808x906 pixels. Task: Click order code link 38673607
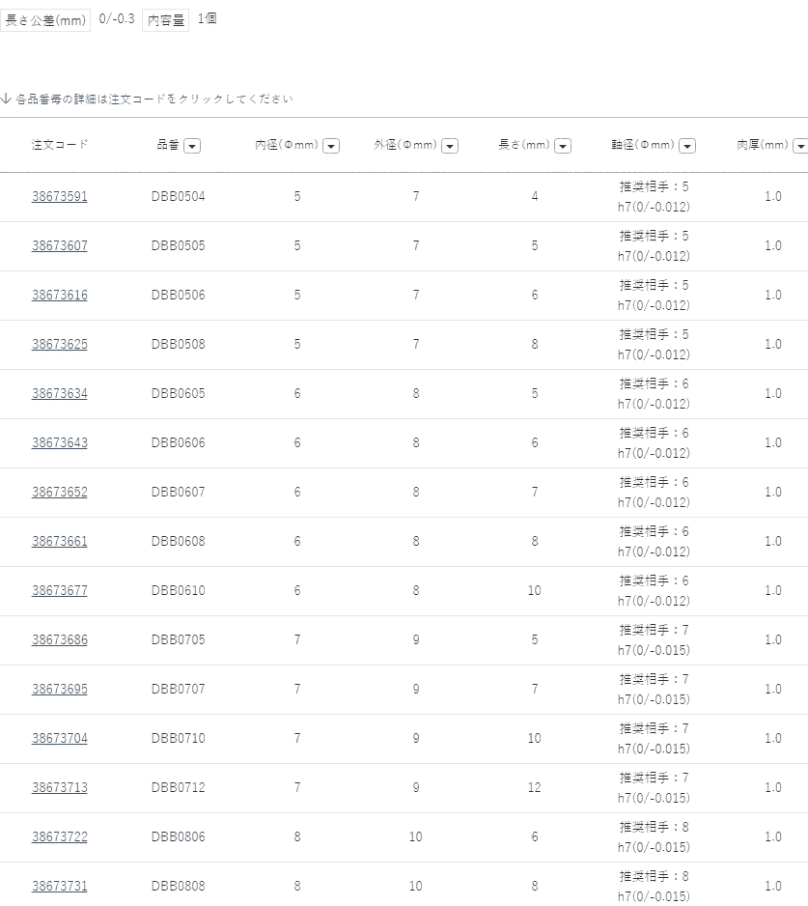tap(60, 246)
